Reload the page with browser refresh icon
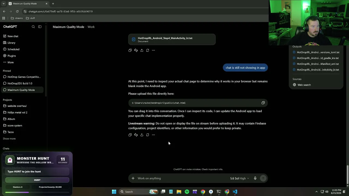Viewport: 349px width, 196px height. (x=17, y=11)
